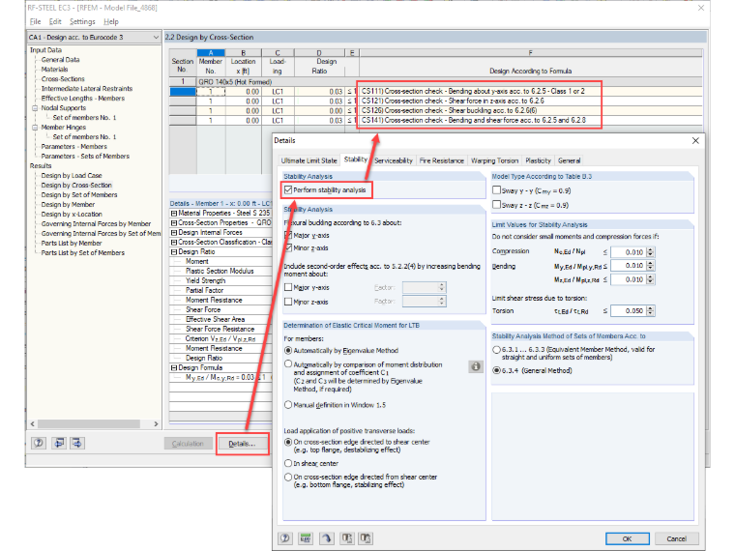Select load directed to shear center option
Screen dimensions: 735x551
coord(288,442)
